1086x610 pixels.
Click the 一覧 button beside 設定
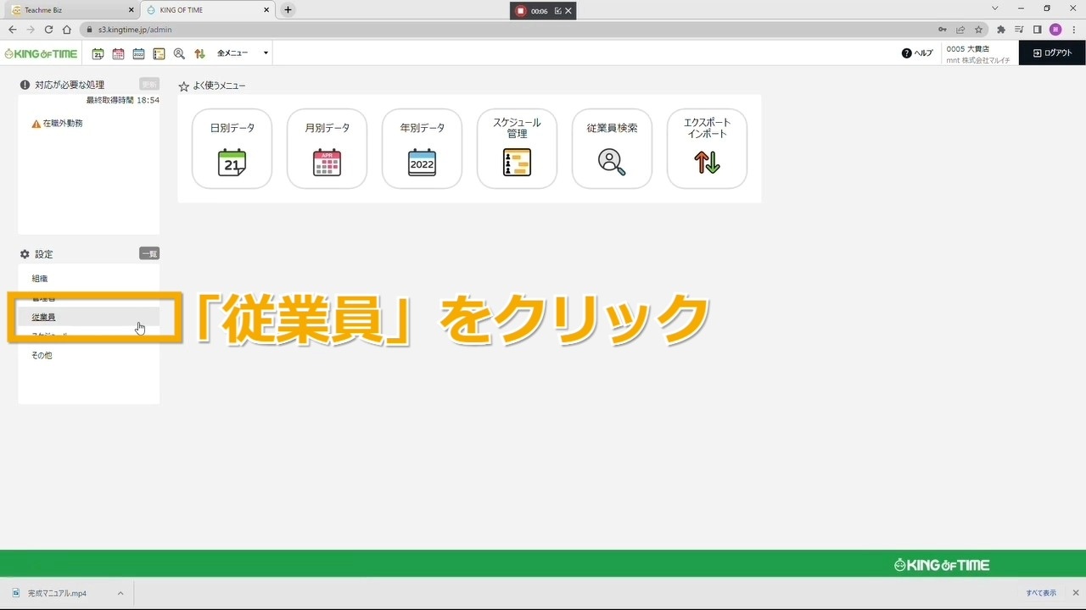pyautogui.click(x=149, y=253)
